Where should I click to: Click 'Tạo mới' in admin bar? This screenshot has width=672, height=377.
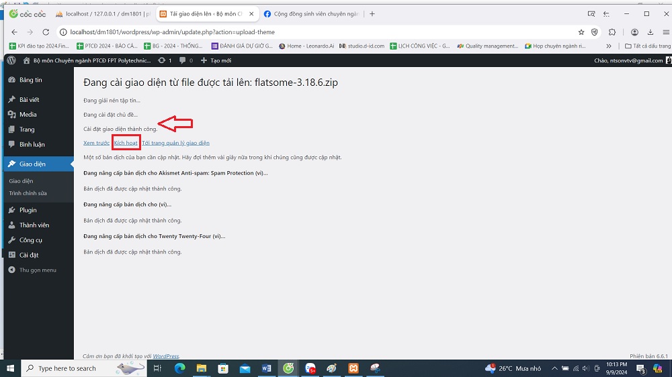pyautogui.click(x=216, y=60)
